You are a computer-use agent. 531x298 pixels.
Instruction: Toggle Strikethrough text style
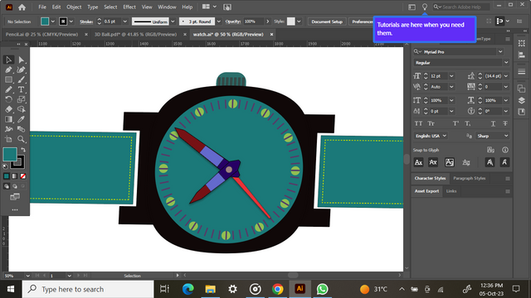click(505, 123)
